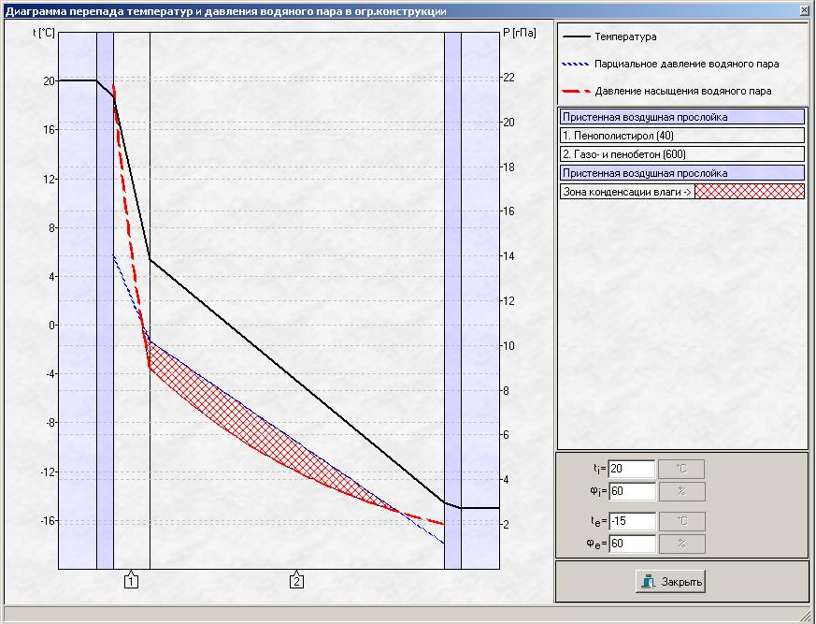Select the topmost Пристенная воздушная прослойка row
The height and width of the screenshot is (624, 816).
pos(681,117)
